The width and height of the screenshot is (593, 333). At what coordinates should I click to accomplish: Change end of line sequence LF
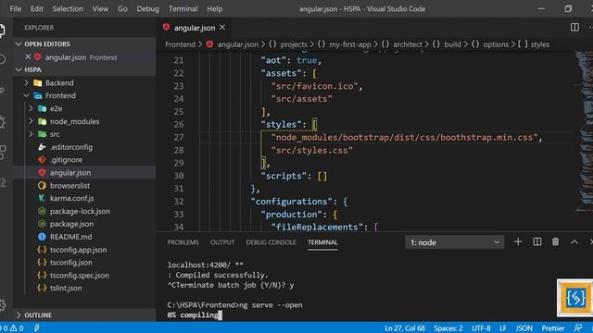pyautogui.click(x=503, y=328)
